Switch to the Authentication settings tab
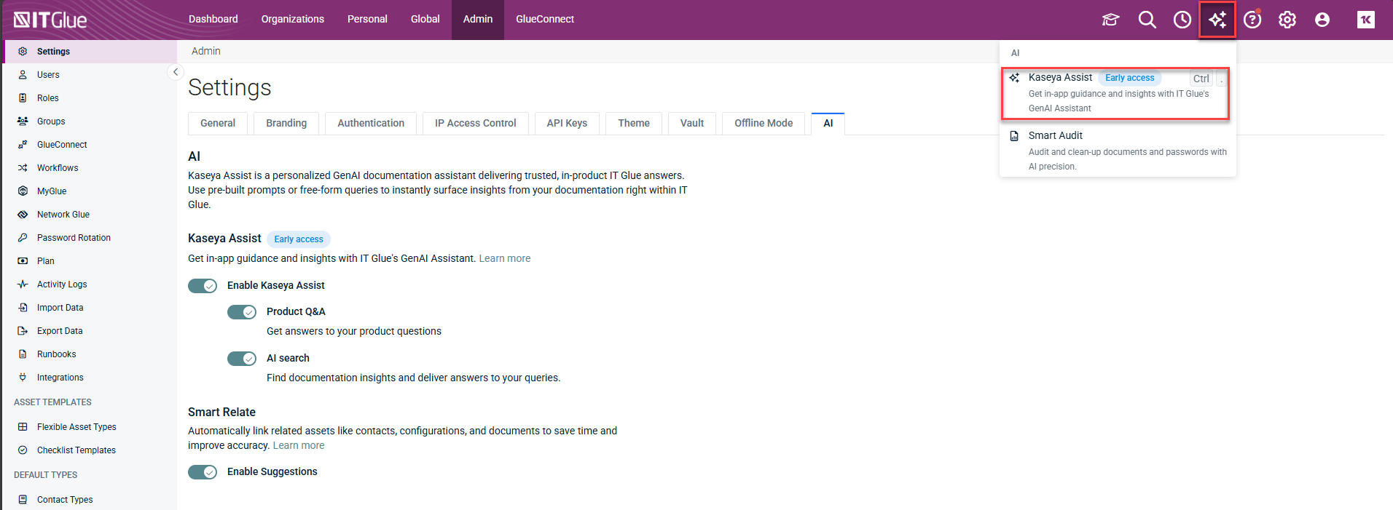 (x=371, y=124)
